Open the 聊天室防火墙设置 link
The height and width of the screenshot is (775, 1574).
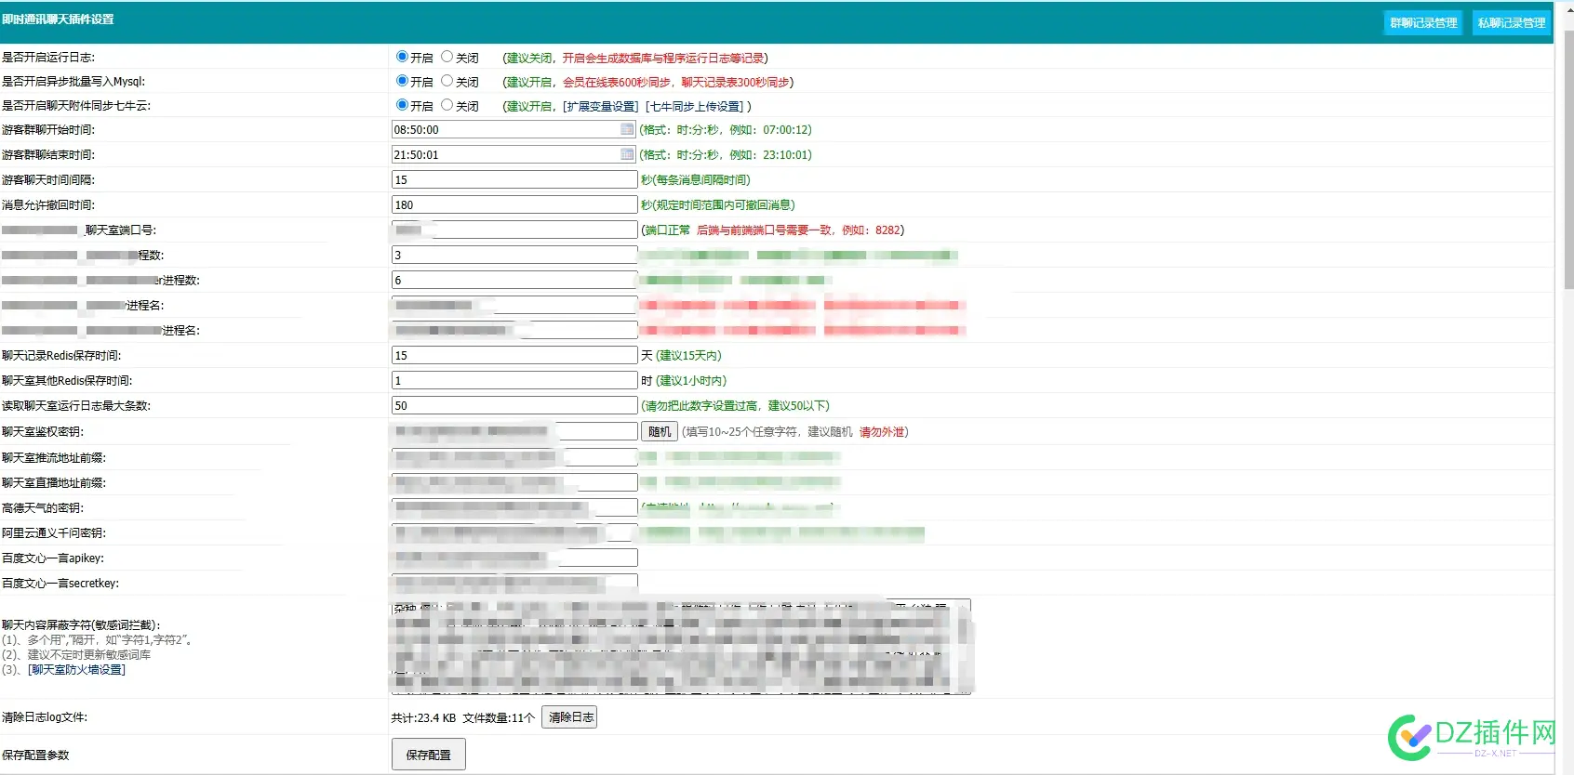[x=76, y=670]
